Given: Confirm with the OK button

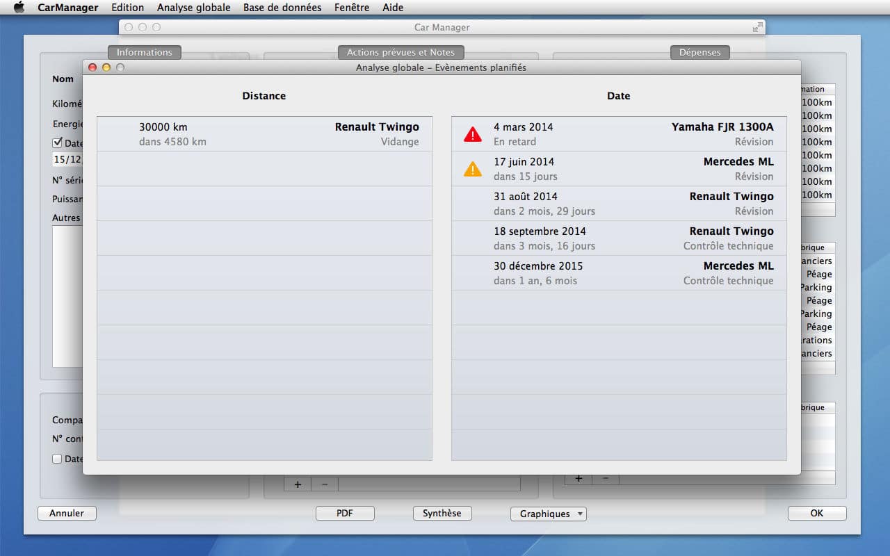Looking at the screenshot, I should coord(817,514).
